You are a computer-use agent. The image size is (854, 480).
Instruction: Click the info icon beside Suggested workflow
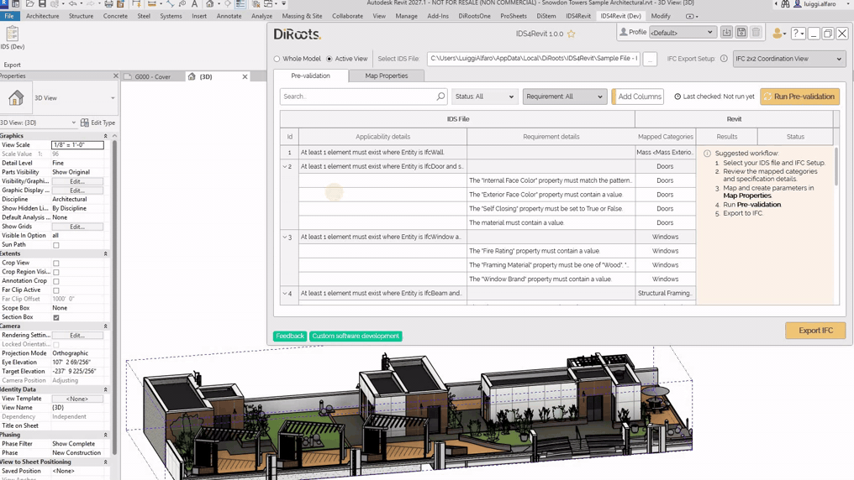pyautogui.click(x=707, y=154)
